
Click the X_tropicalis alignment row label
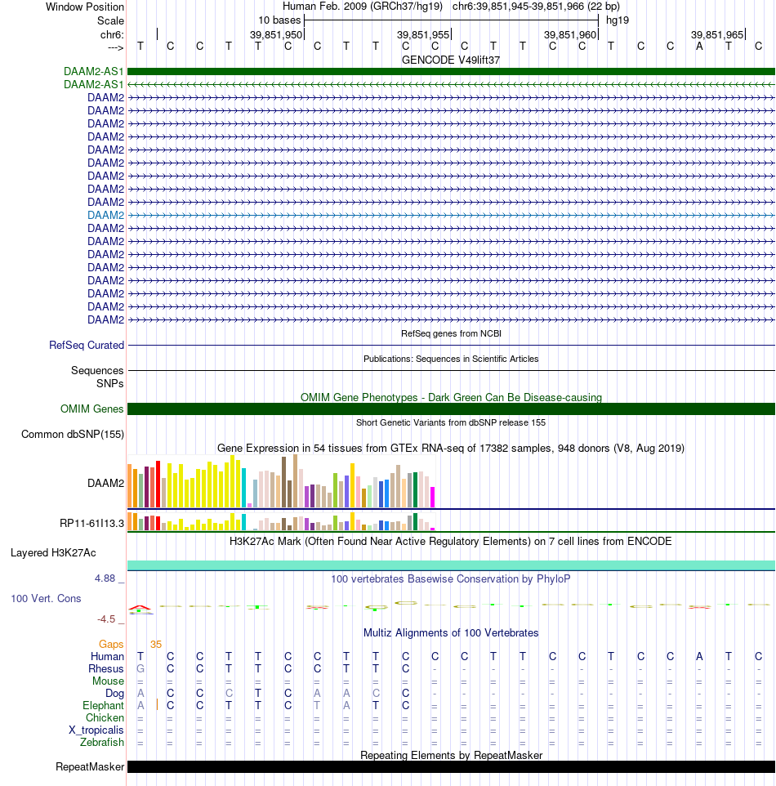(96, 730)
